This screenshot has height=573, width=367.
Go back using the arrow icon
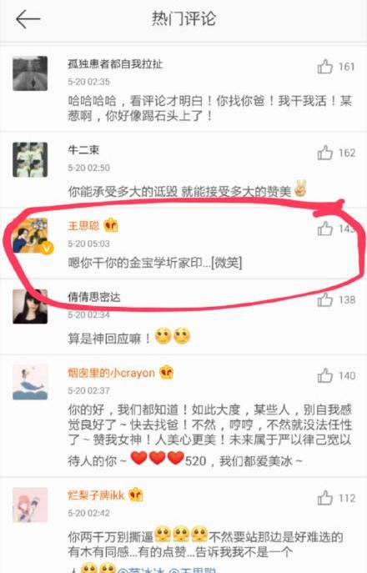(x=28, y=19)
